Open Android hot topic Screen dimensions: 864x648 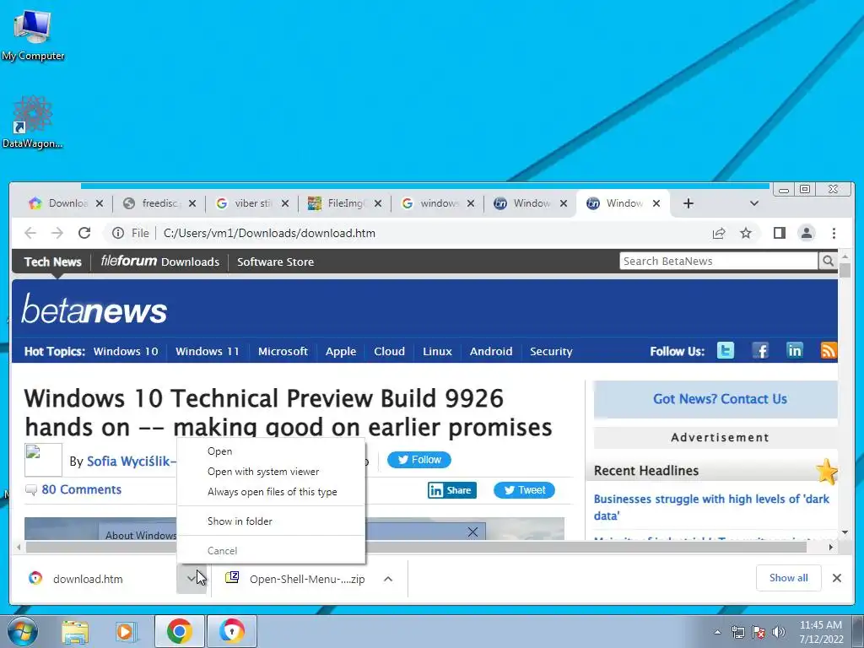[x=491, y=351]
